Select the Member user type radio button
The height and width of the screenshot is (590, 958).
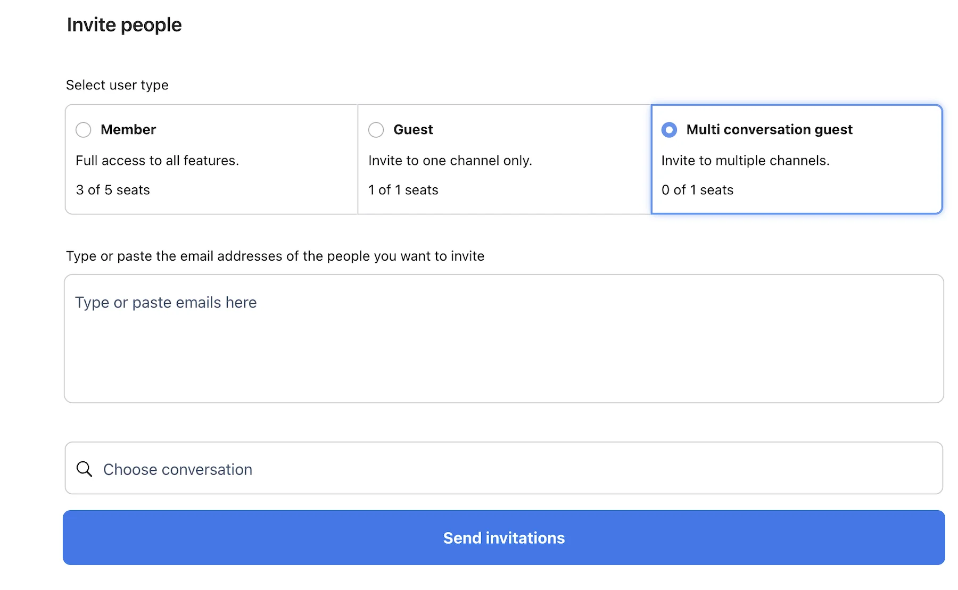(84, 129)
